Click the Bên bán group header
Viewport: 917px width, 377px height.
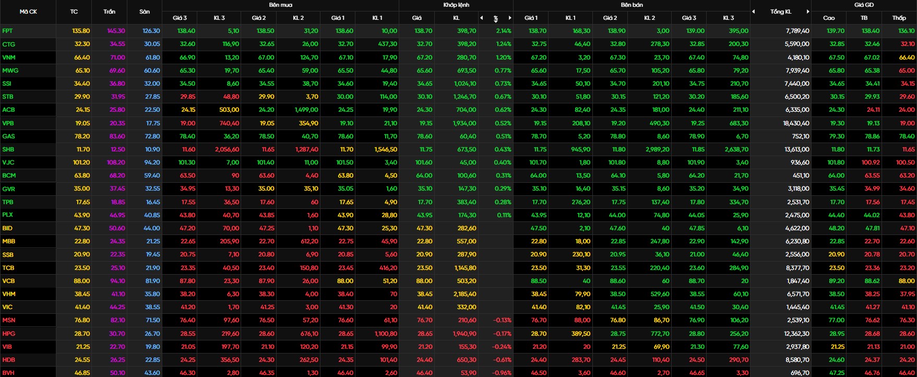pyautogui.click(x=632, y=5)
